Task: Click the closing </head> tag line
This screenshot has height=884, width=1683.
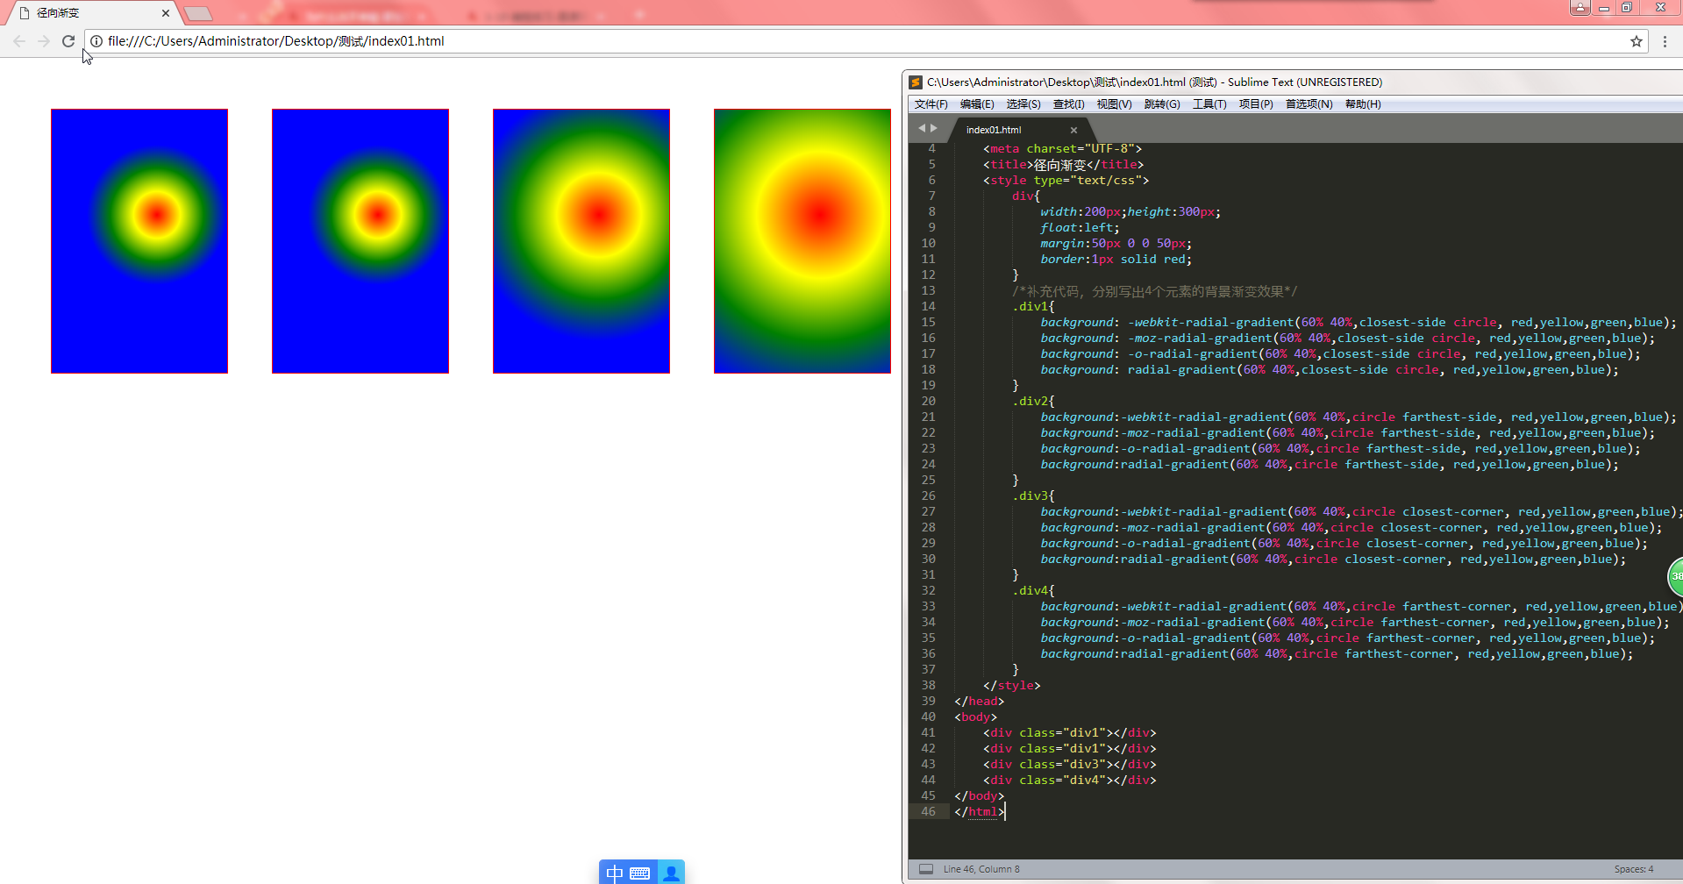Action: point(979,702)
